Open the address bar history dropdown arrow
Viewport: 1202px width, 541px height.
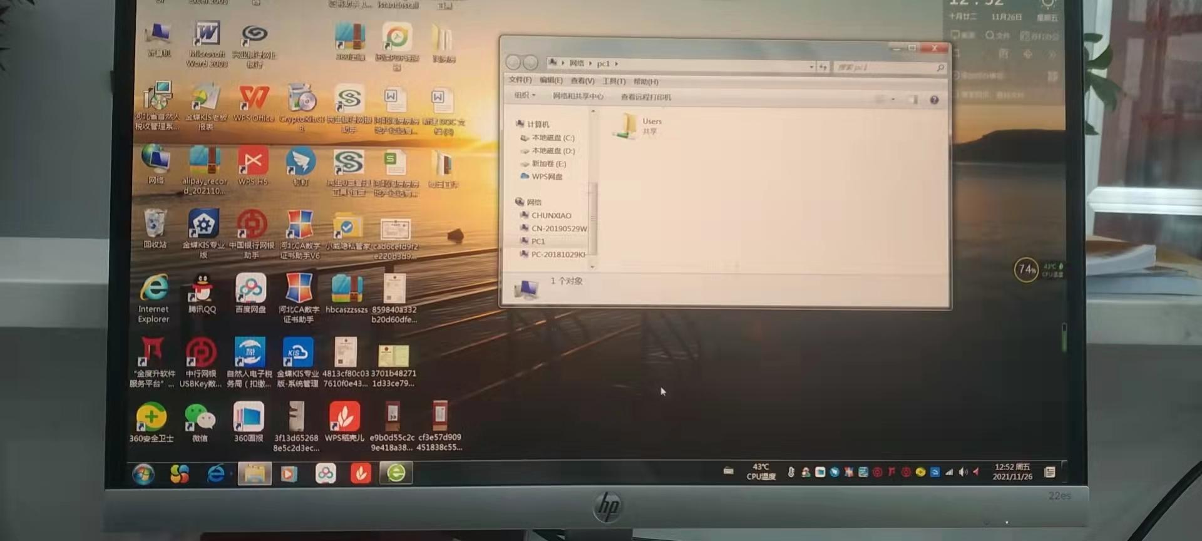click(x=811, y=66)
